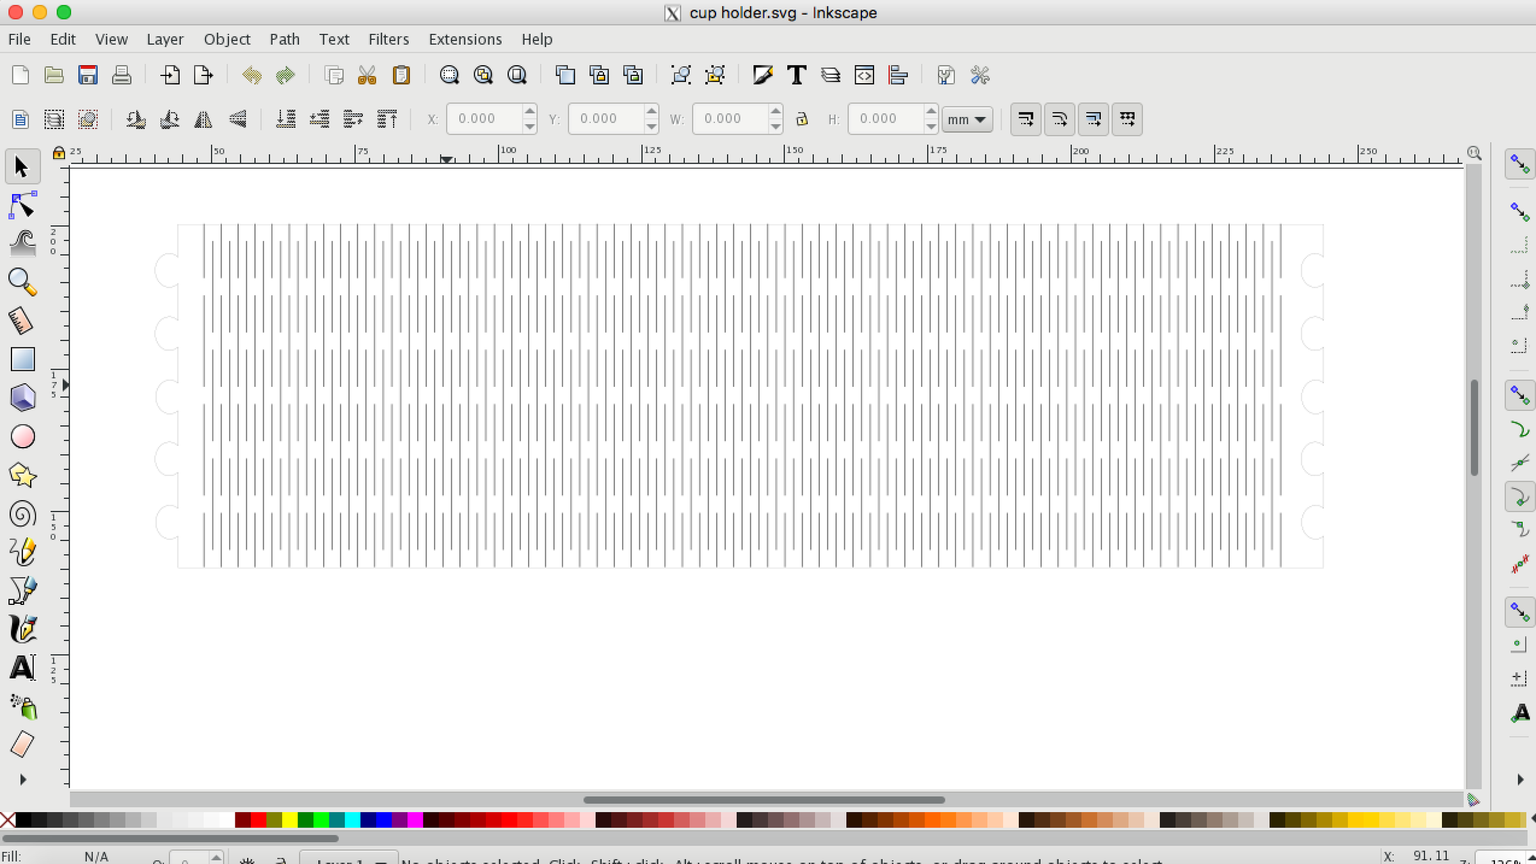The width and height of the screenshot is (1536, 864).
Task: Select the Text tool in toolbox
Action: (x=22, y=668)
